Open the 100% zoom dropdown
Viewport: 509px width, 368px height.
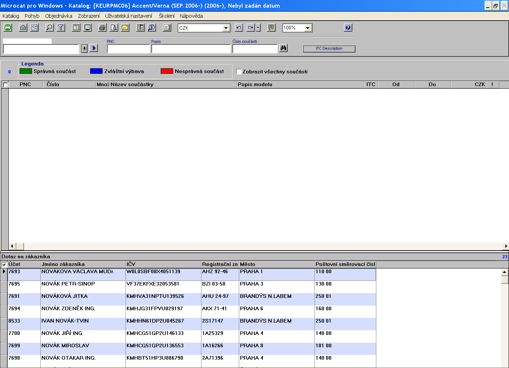click(308, 28)
